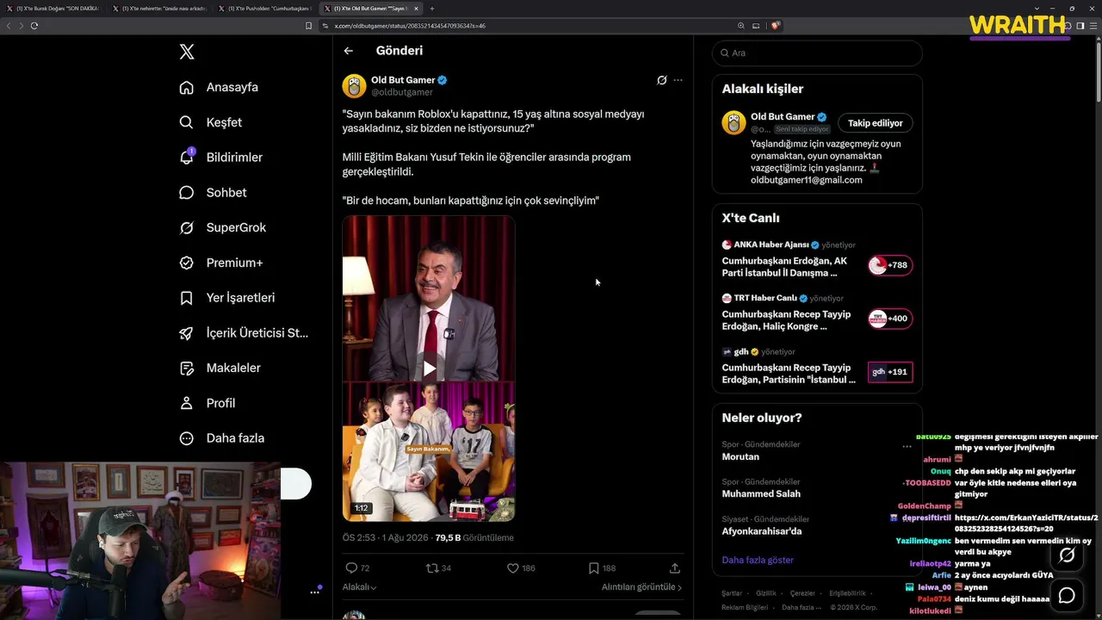The height and width of the screenshot is (620, 1102).
Task: Share the post with the share icon
Action: point(675,568)
